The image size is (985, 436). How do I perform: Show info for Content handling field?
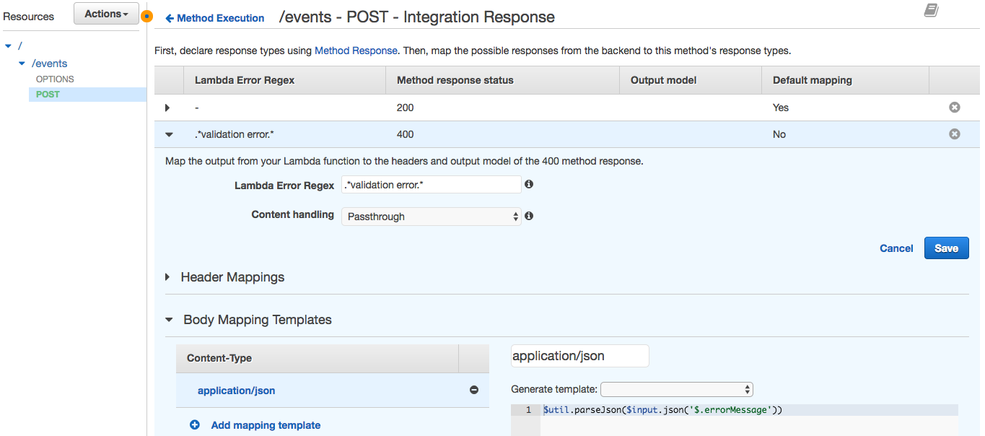tap(529, 216)
